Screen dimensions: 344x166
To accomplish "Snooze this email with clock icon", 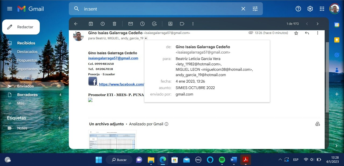I will tap(142, 24).
